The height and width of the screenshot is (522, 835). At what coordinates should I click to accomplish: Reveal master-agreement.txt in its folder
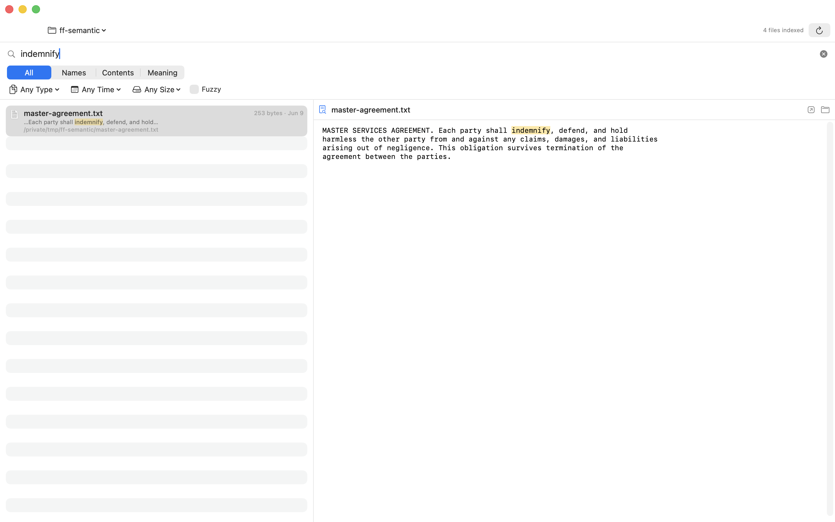[825, 110]
